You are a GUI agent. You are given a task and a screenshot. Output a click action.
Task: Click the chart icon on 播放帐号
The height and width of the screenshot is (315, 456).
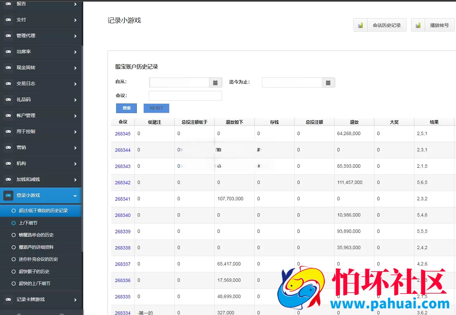[x=418, y=25]
